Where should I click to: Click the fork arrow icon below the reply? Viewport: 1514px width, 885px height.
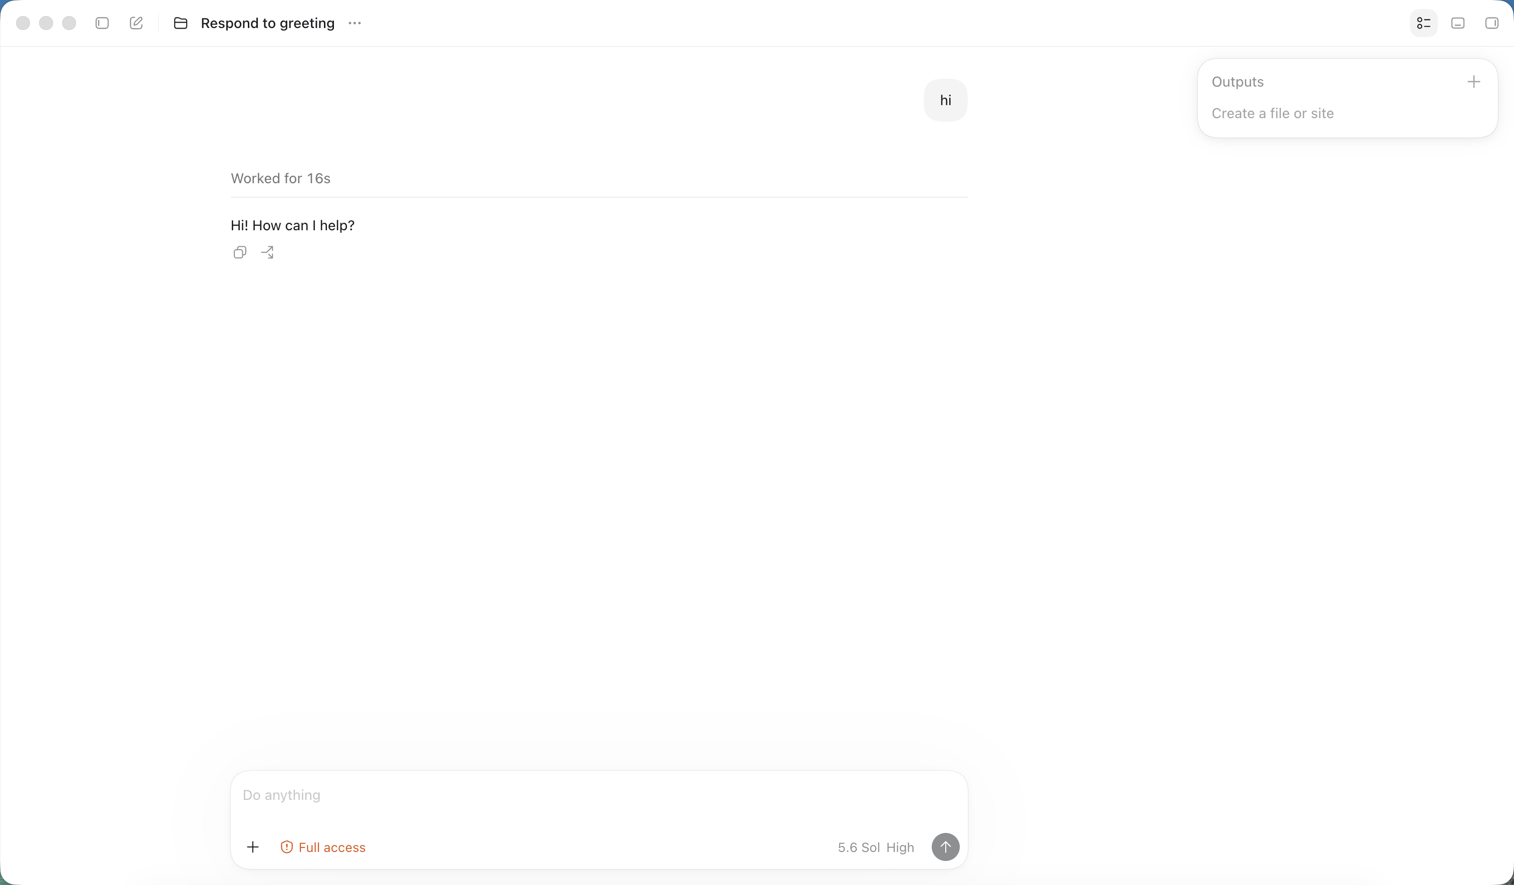click(x=267, y=252)
